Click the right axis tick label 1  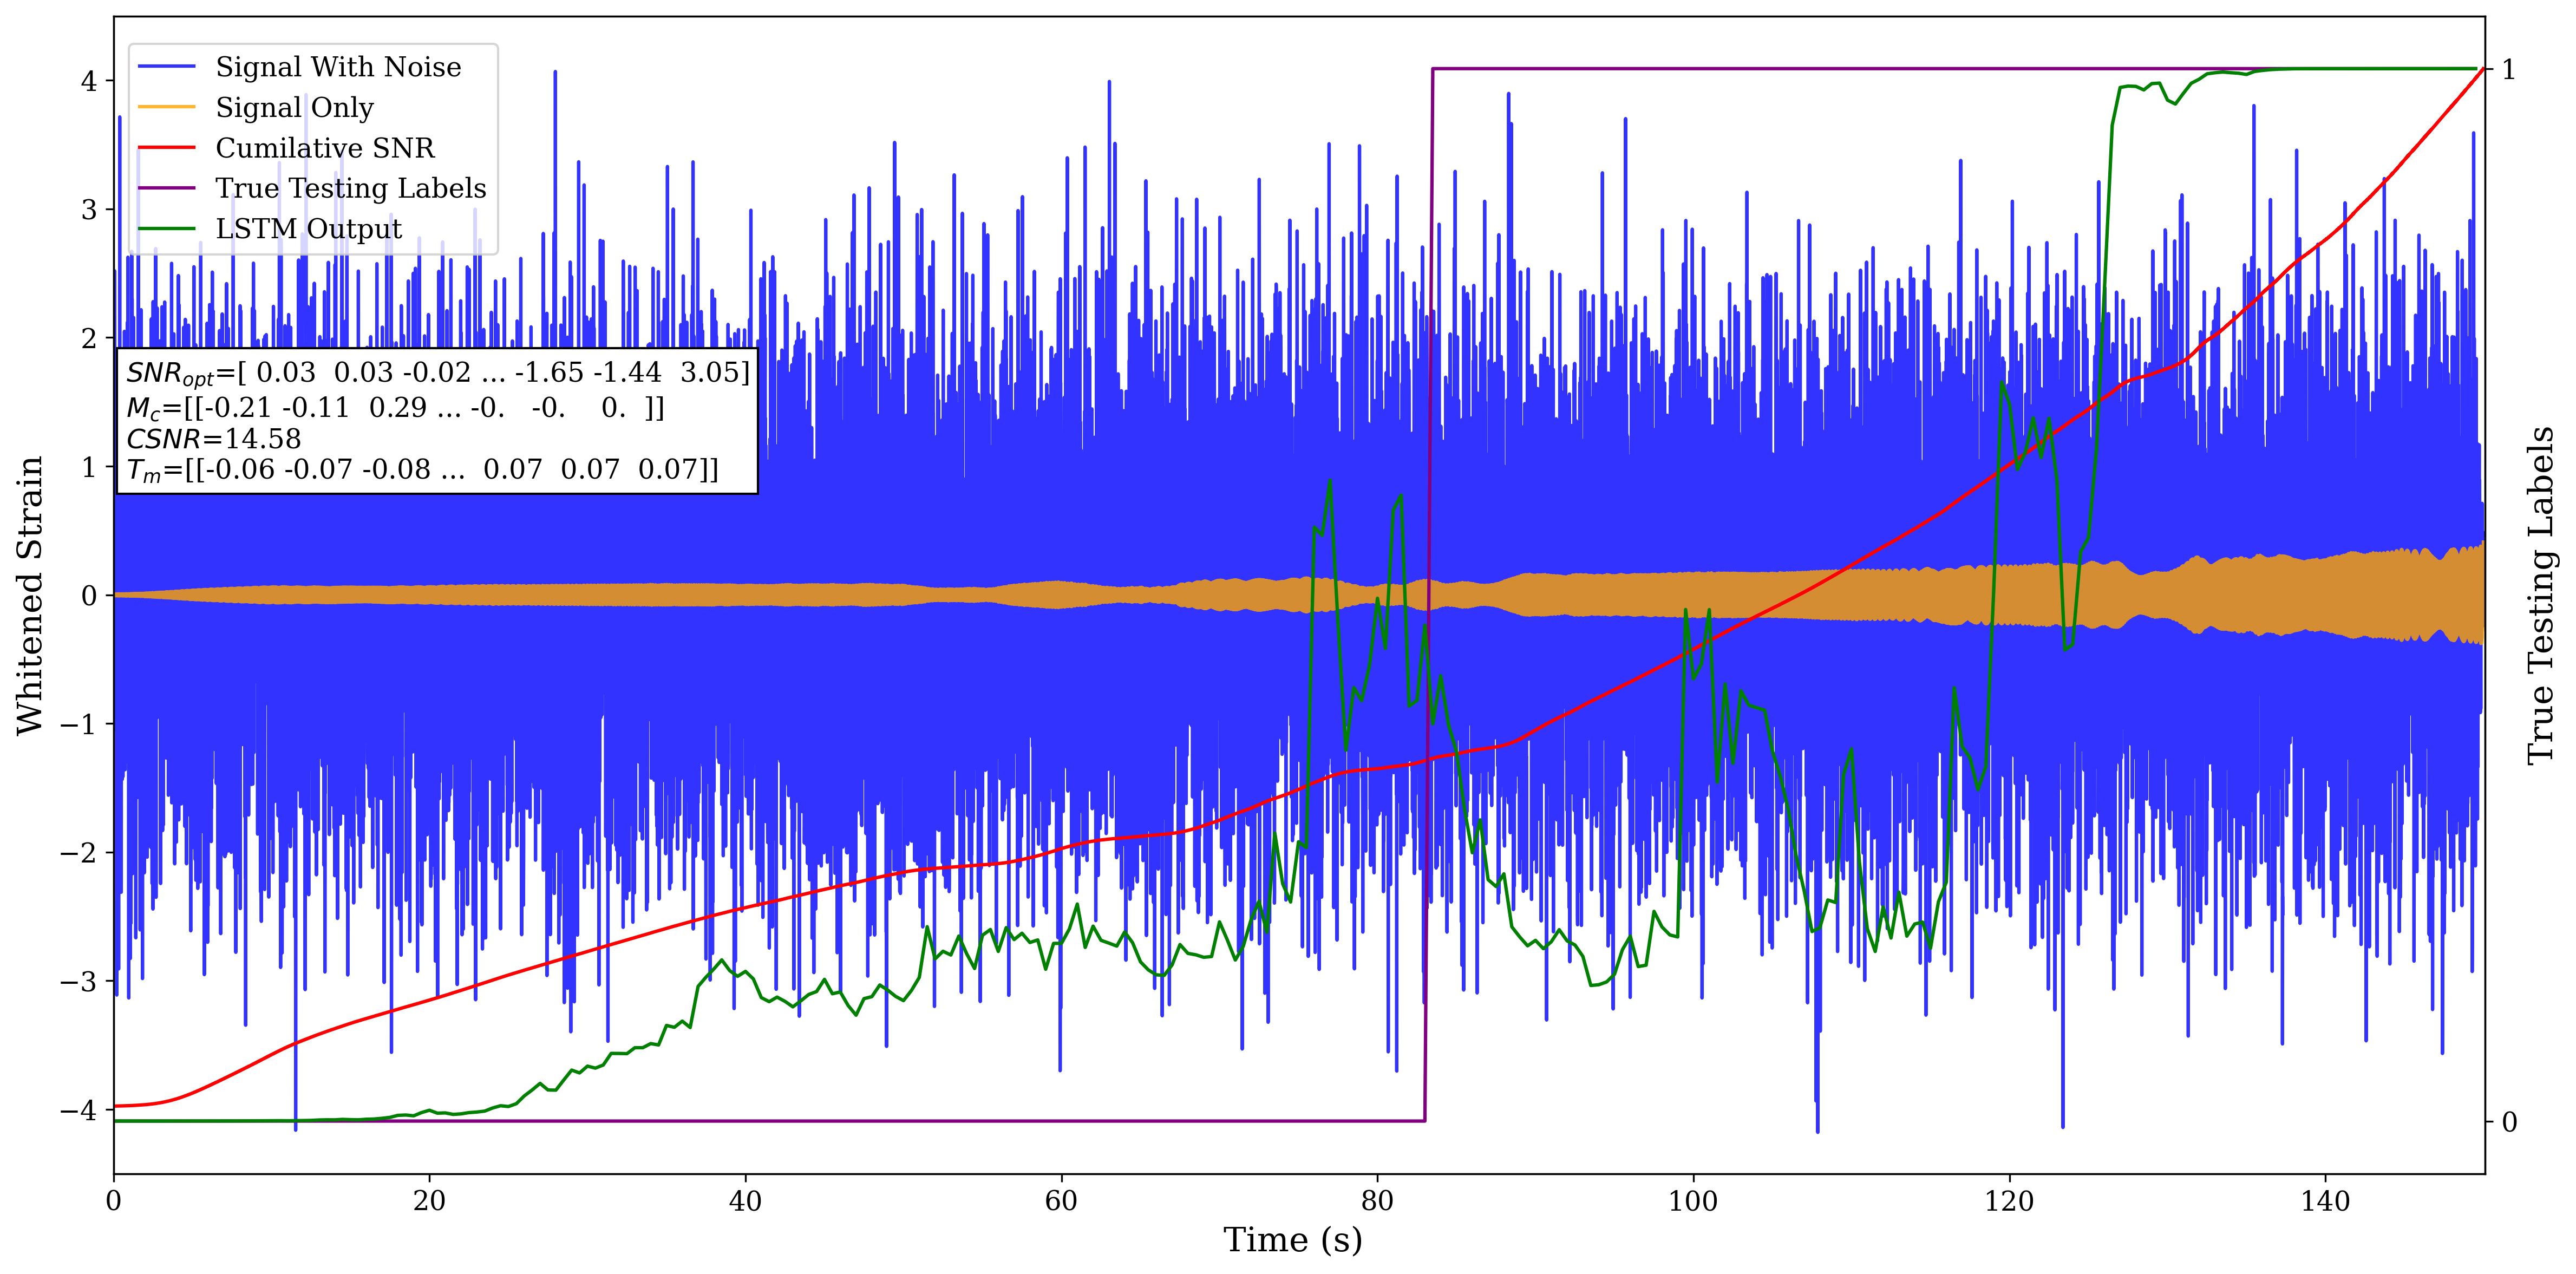tap(2509, 70)
